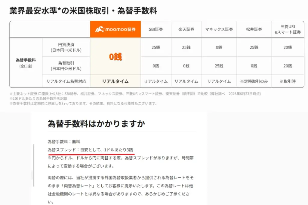Click ※定時取引のみ under 松井証券
The width and height of the screenshot is (308, 205).
click(x=254, y=81)
